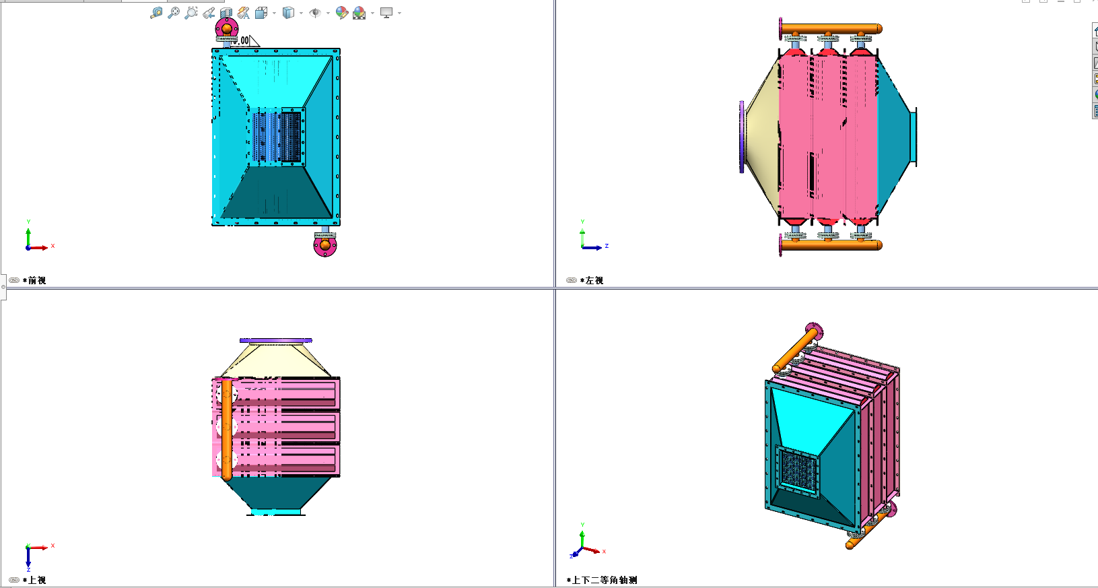Viewport: 1098px width, 588px height.
Task: Click the *上视 view label
Action: [x=34, y=580]
